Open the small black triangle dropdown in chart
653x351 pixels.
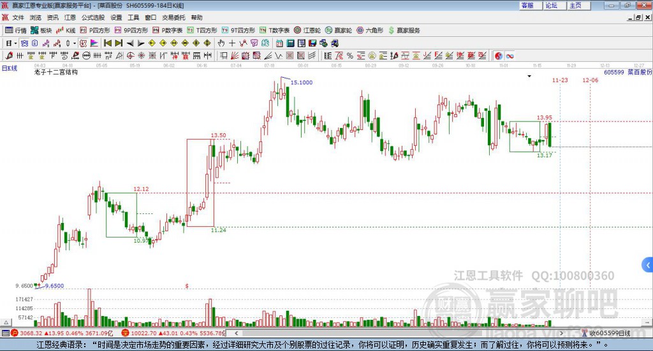tap(529, 76)
